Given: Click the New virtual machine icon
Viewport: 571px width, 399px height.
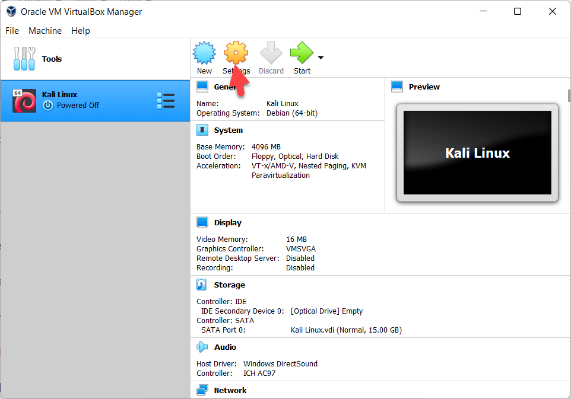Looking at the screenshot, I should (204, 53).
